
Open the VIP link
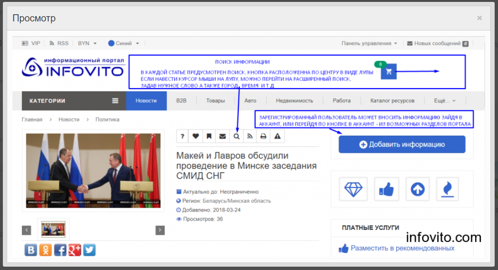(x=31, y=43)
